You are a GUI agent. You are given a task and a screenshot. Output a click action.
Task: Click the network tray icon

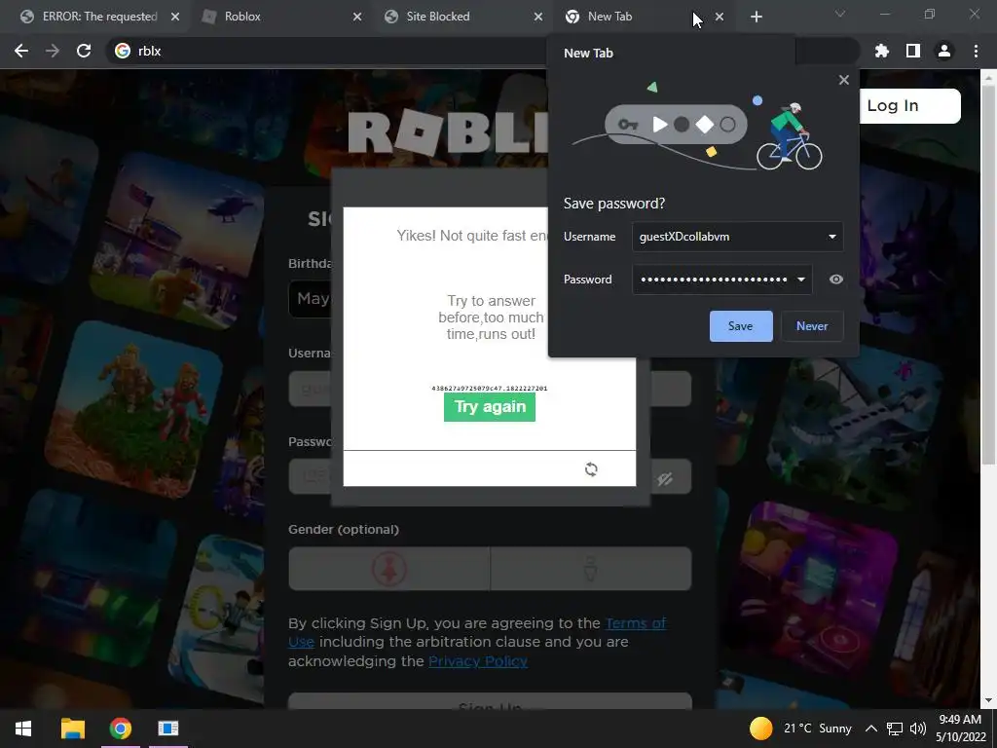[895, 729]
